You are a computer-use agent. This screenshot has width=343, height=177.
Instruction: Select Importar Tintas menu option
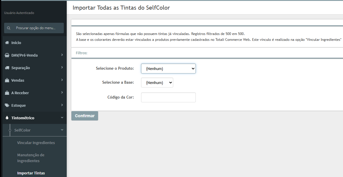[x=31, y=173]
